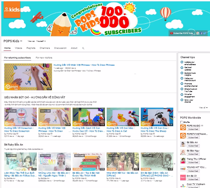Click next arrow on Bé Ruby Bảo An row
The height and width of the screenshot is (188, 210).
pos(175,163)
